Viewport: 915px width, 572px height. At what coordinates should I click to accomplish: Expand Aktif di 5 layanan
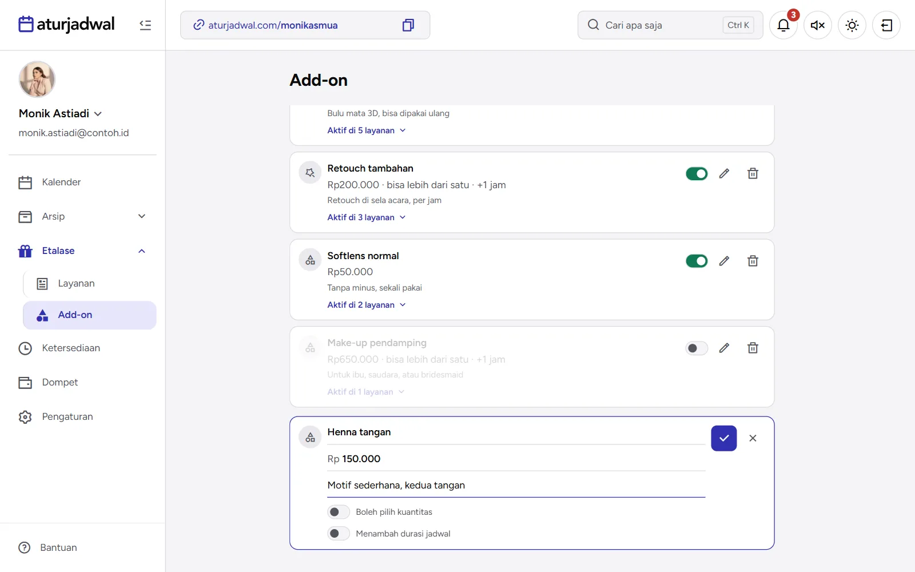[x=367, y=130]
